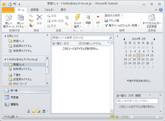This screenshot has width=165, height=121.
Task: Open the メール navigation button
Action: (26, 90)
